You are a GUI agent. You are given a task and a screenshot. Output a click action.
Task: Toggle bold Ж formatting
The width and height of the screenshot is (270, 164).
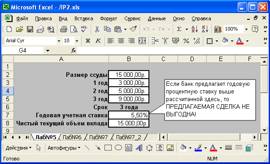(x=88, y=41)
